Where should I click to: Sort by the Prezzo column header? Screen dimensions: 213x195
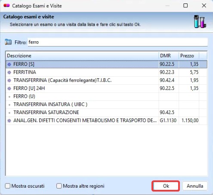189,56
